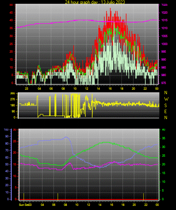
Task: Click hour label 14 under the bottom temperature graph
Action: tap(100, 205)
